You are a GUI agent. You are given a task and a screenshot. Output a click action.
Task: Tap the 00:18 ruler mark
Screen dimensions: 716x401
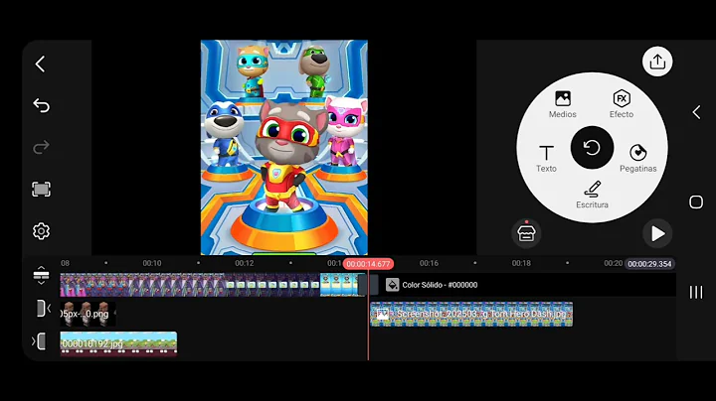[521, 263]
